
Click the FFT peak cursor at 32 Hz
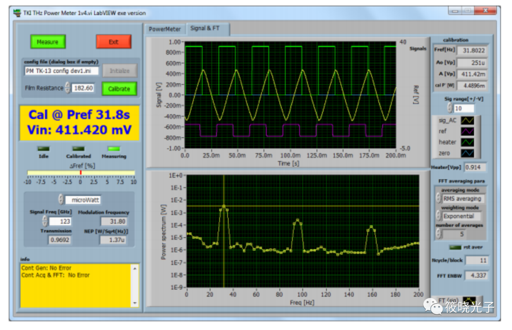tap(224, 206)
